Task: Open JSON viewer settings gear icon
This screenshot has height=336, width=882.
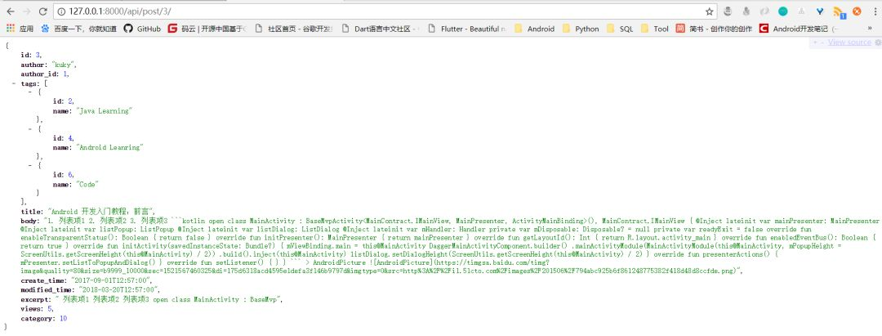Action: pos(876,43)
